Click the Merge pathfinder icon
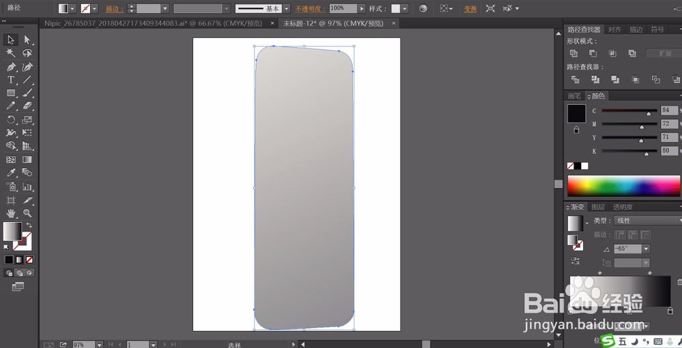The width and height of the screenshot is (682, 348). pyautogui.click(x=615, y=80)
